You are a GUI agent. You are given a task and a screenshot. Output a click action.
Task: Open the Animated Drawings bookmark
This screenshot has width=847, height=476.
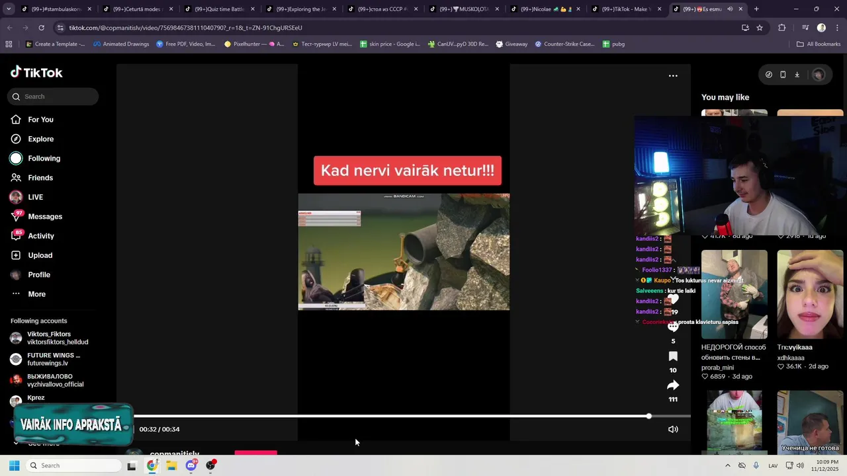coord(121,44)
